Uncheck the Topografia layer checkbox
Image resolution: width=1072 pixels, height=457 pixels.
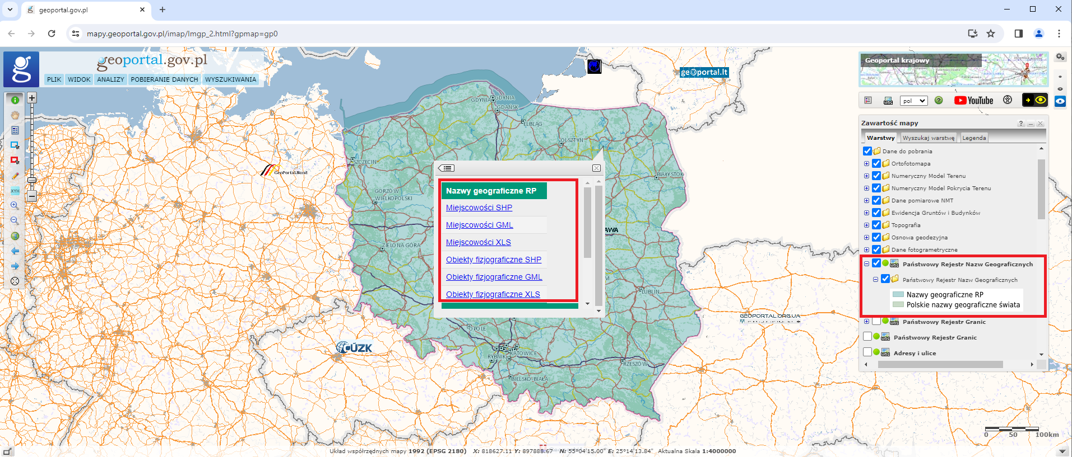pyautogui.click(x=876, y=225)
